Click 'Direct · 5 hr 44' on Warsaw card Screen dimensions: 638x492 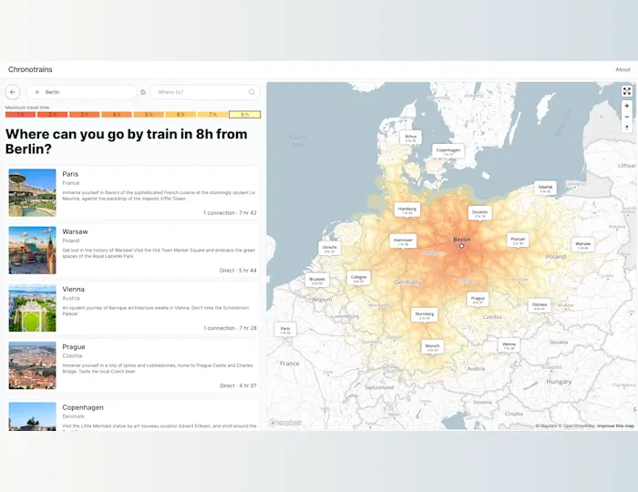point(238,271)
